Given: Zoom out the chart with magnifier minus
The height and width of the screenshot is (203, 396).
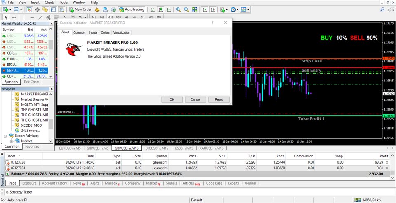Looking at the screenshot, I should tap(186, 9).
